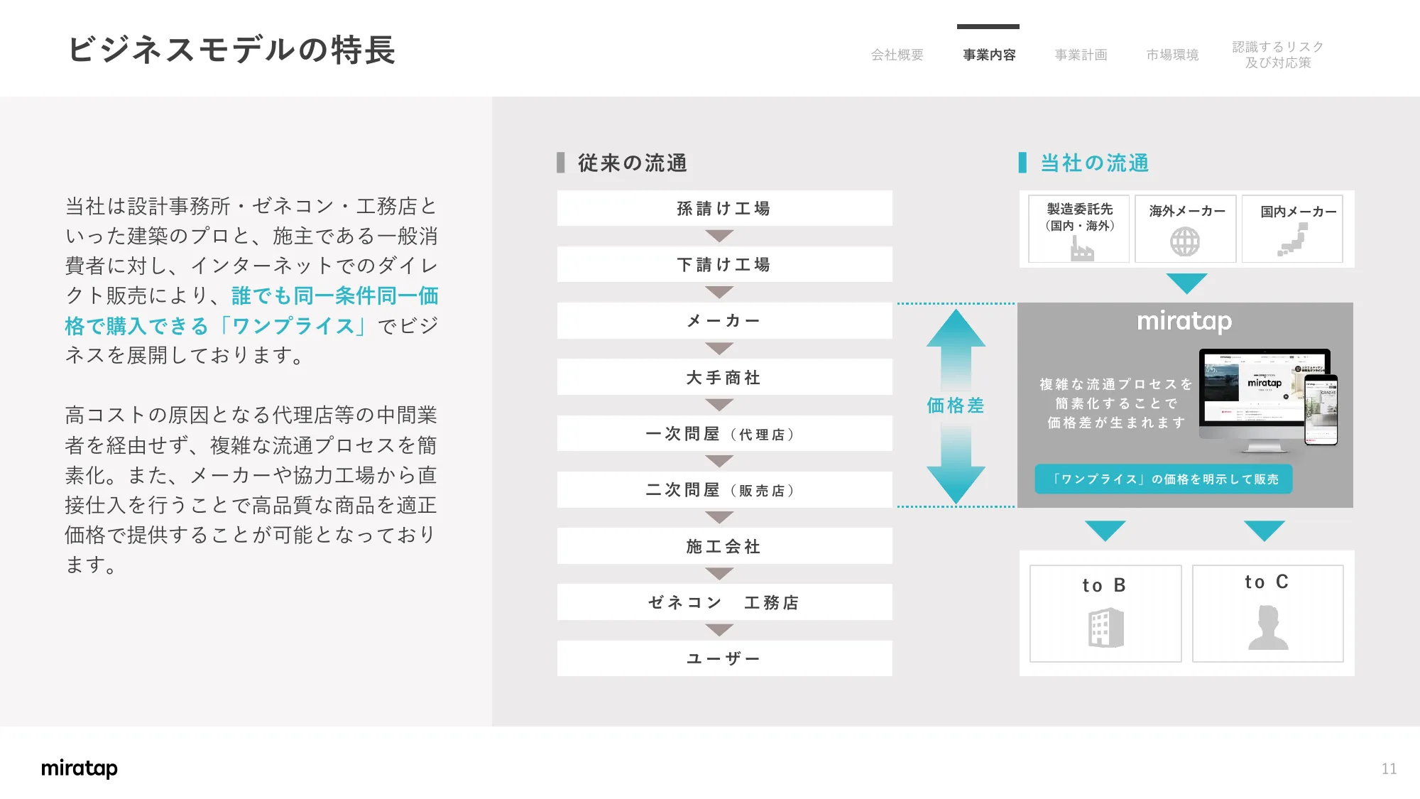Click the page number 11

(1389, 768)
